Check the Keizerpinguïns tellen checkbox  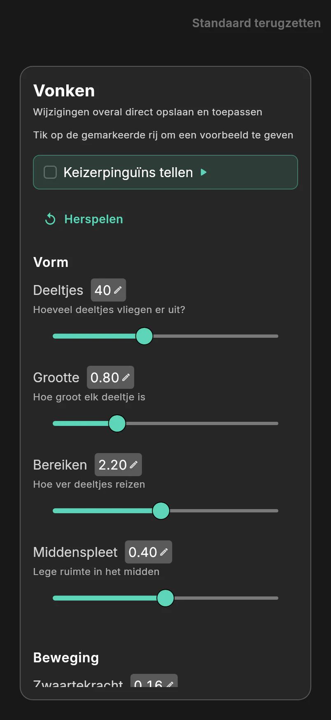coord(50,172)
